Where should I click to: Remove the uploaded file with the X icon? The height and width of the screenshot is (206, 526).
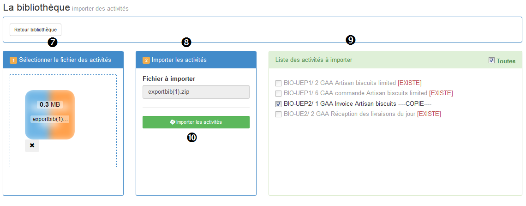[32, 145]
